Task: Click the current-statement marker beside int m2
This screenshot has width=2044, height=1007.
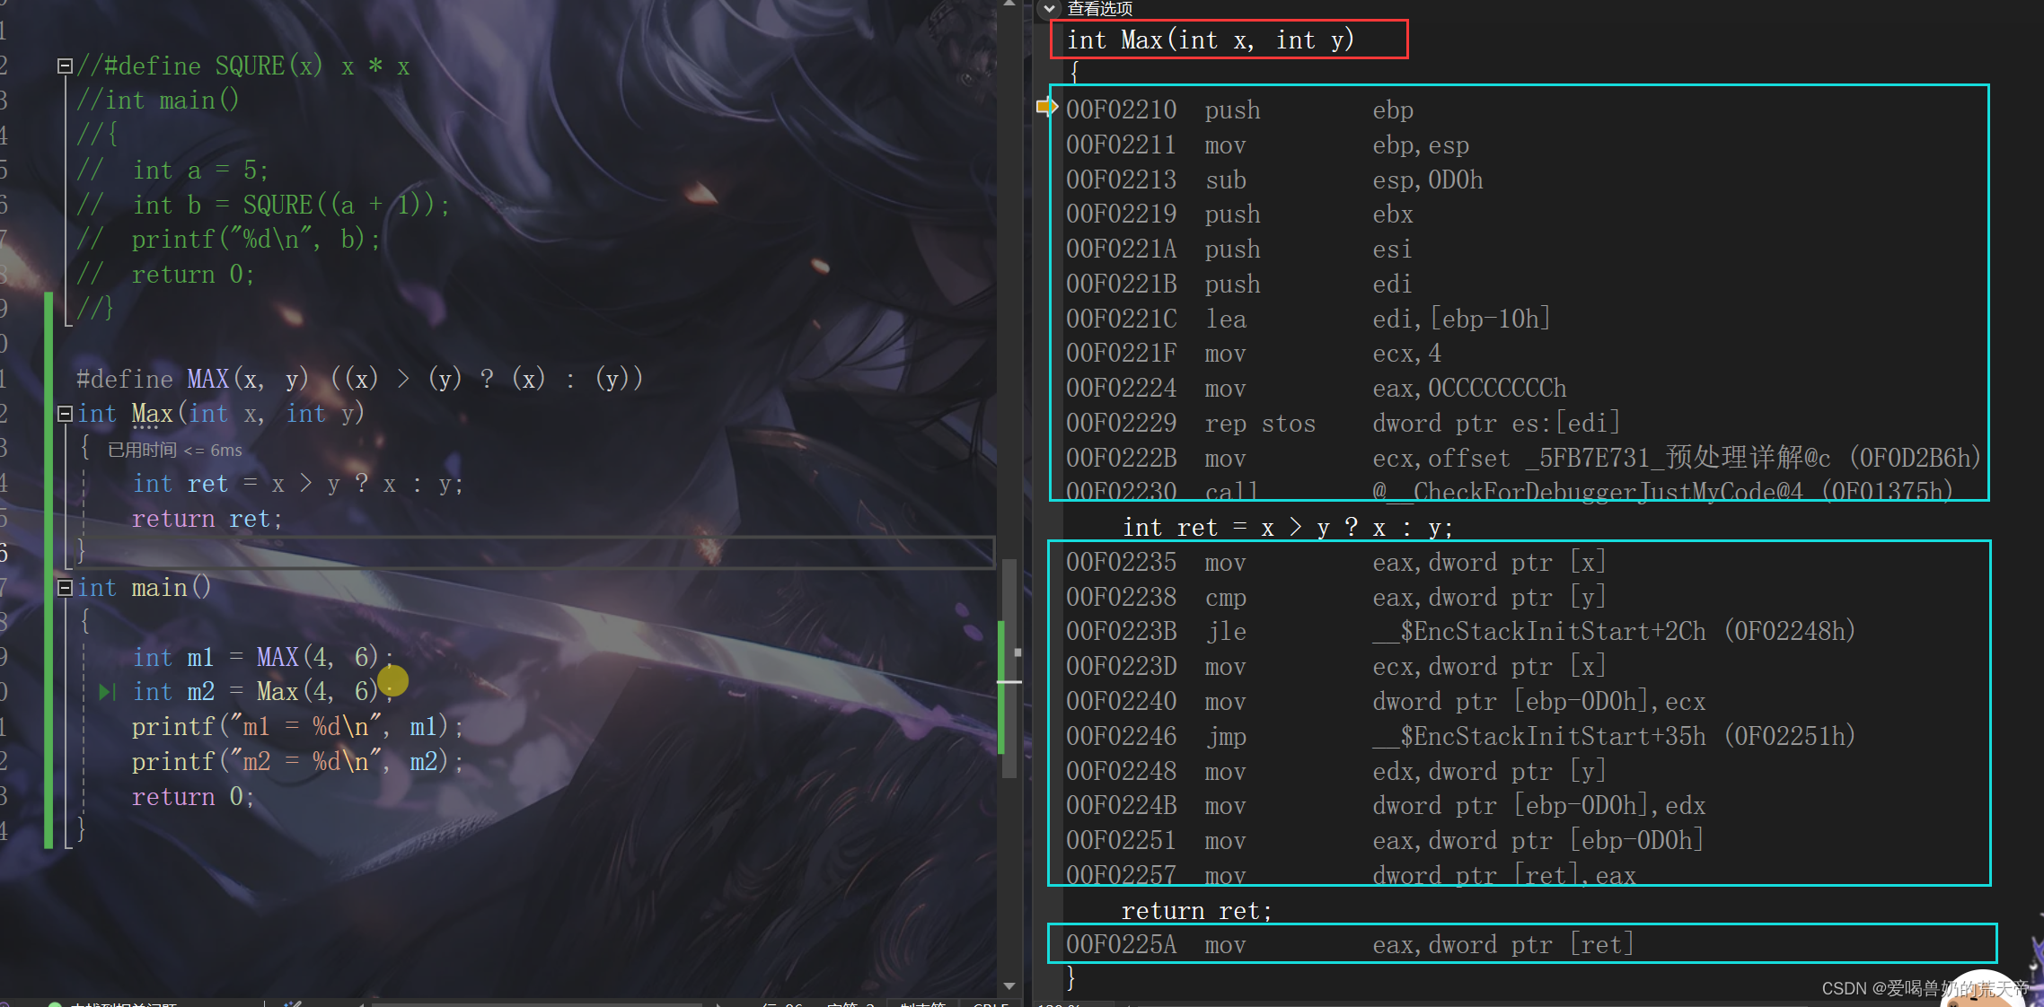Action: (107, 692)
